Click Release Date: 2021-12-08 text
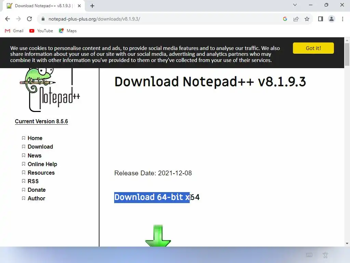Image resolution: width=350 pixels, height=263 pixels. click(x=153, y=173)
